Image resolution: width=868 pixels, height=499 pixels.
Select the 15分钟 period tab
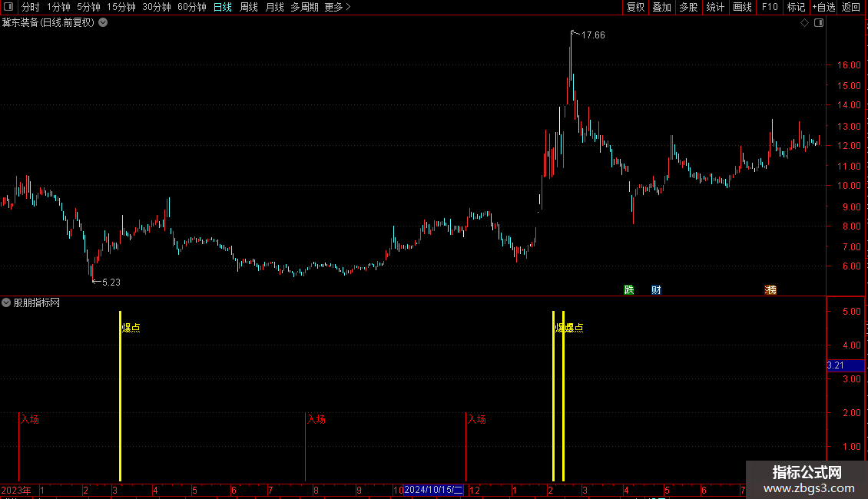[121, 7]
